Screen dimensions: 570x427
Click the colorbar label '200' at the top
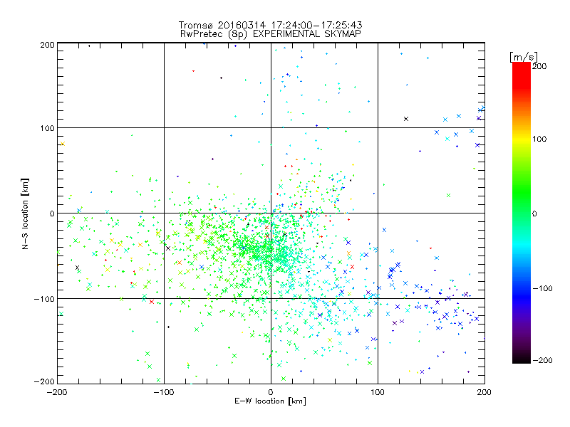[539, 66]
